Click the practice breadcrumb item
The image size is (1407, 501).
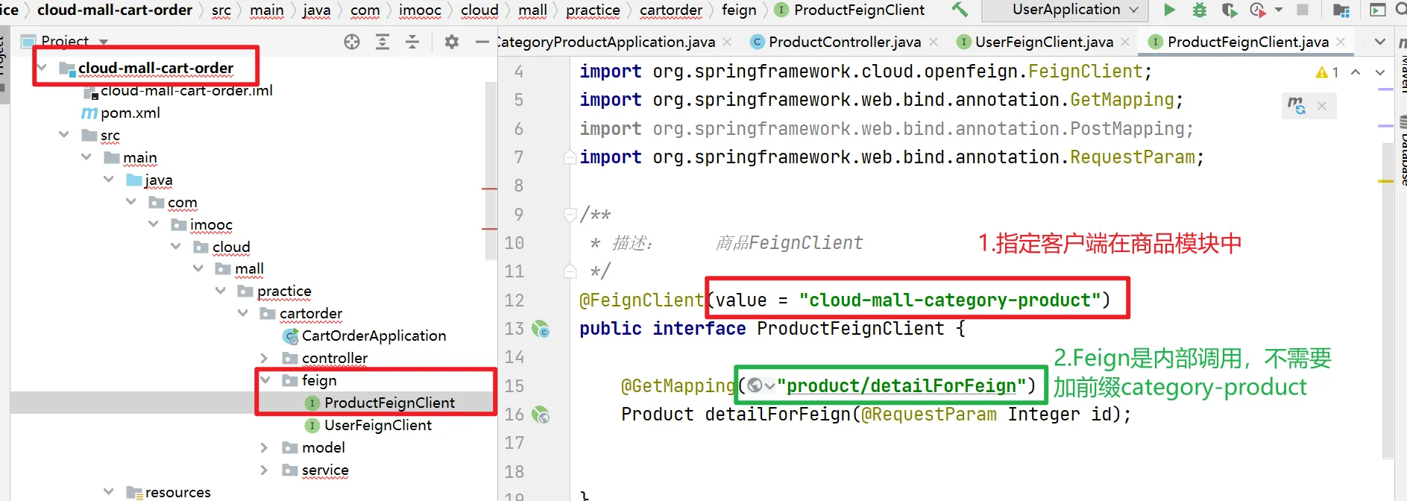pyautogui.click(x=593, y=10)
